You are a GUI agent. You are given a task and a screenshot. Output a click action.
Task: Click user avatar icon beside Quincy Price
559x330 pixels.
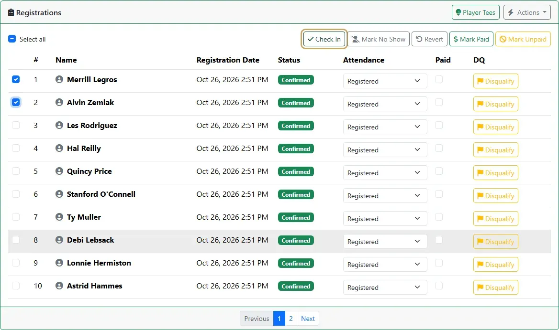click(59, 171)
